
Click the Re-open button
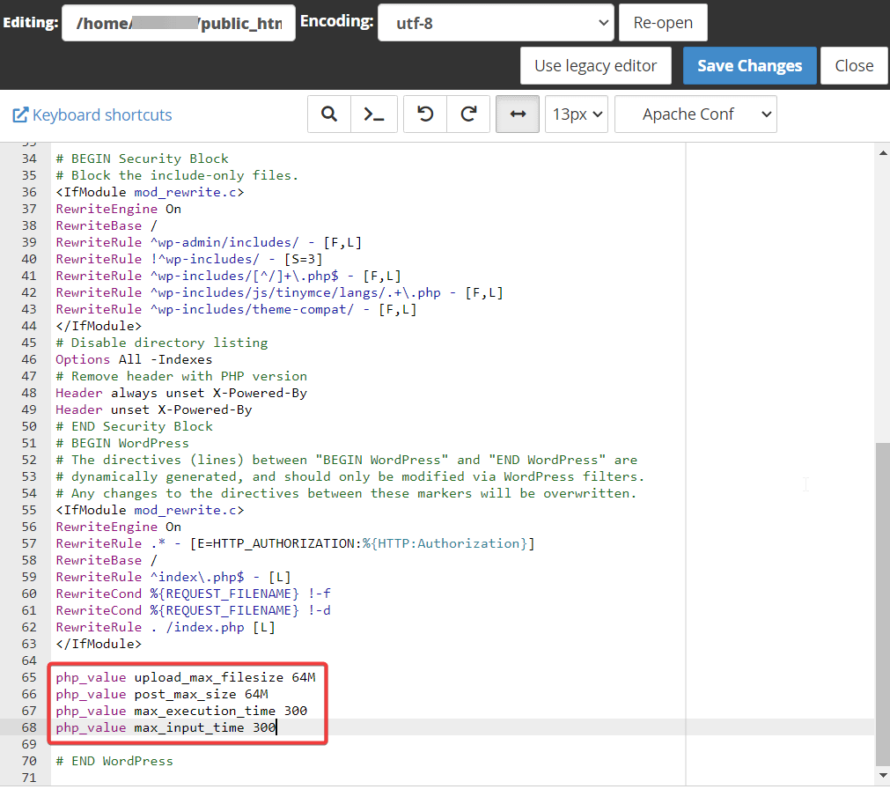[x=663, y=23]
